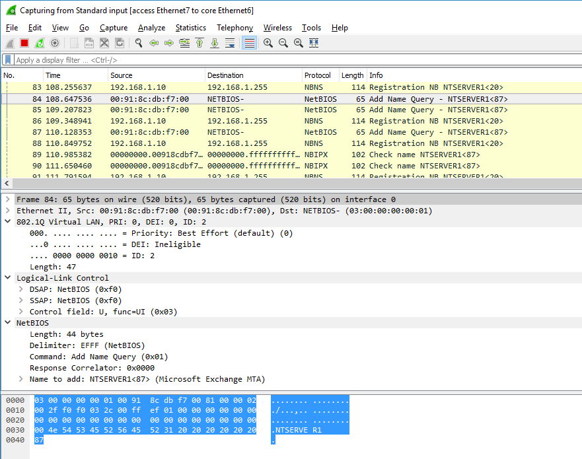Open Find packet magnifier icon
This screenshot has width=582, height=459.
tap(139, 43)
